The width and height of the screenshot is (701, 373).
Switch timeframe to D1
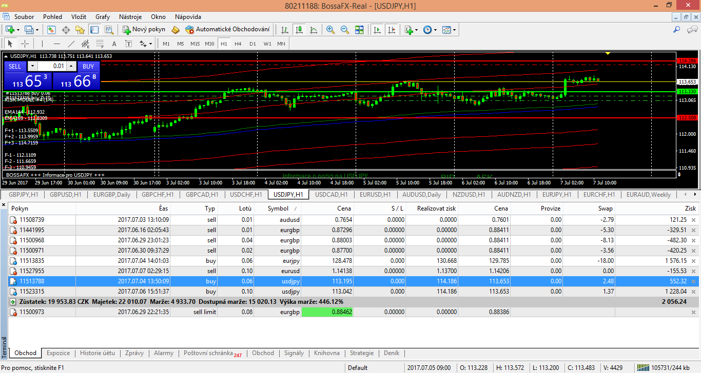pyautogui.click(x=252, y=44)
